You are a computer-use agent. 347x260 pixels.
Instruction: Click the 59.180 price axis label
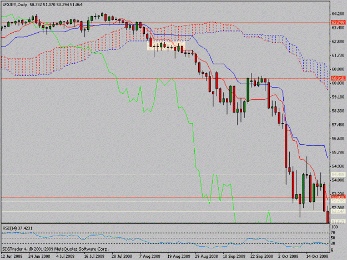pos(338,97)
